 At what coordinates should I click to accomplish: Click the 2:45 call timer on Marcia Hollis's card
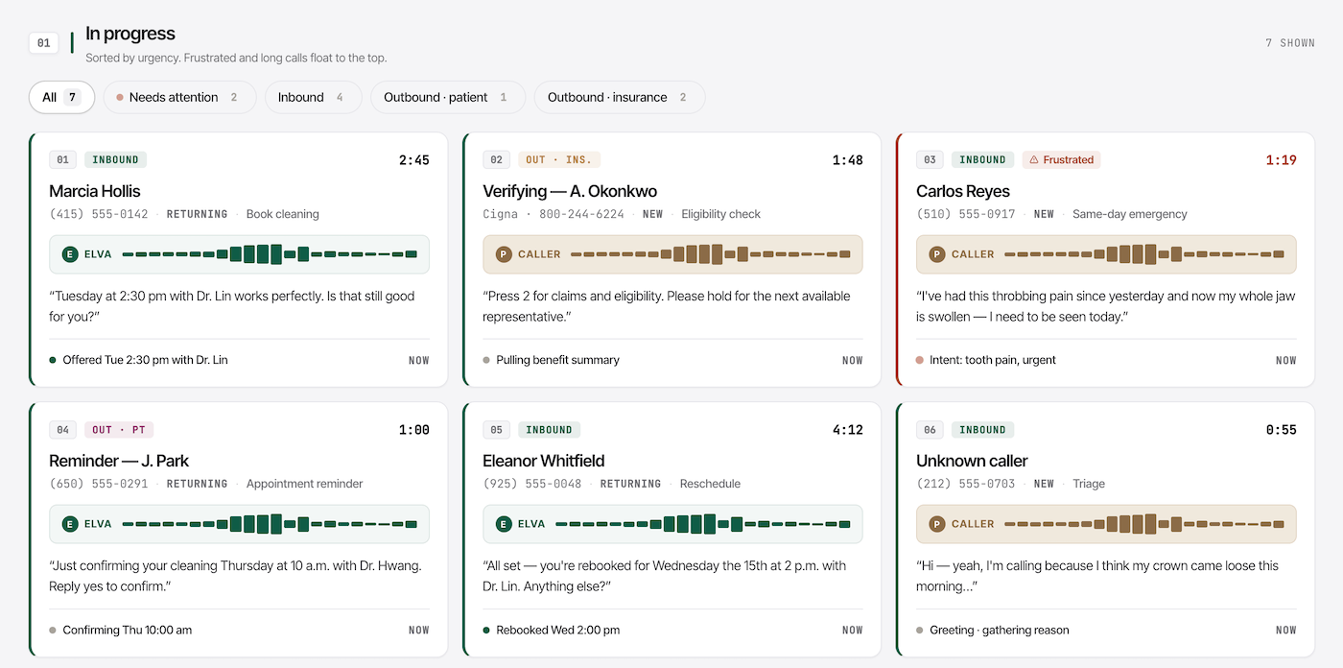tap(414, 160)
